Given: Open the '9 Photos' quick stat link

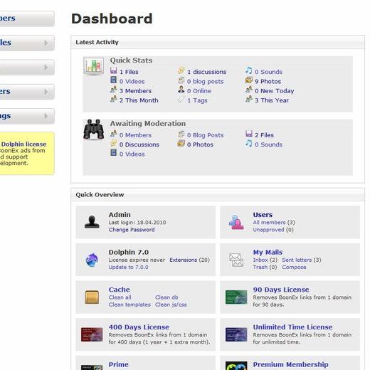Looking at the screenshot, I should coord(268,81).
